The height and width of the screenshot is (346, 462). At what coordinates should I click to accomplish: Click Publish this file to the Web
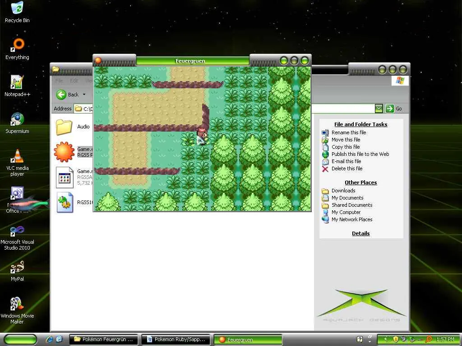click(x=360, y=154)
